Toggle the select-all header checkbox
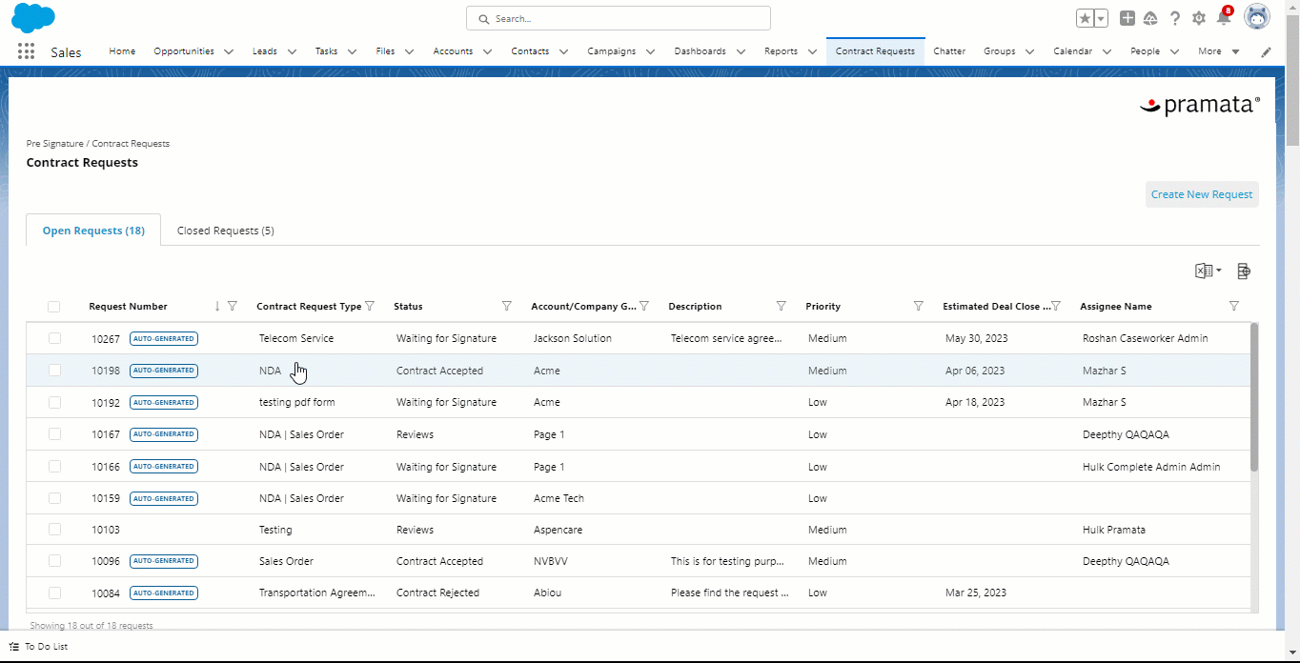The height and width of the screenshot is (663, 1300). click(x=54, y=306)
